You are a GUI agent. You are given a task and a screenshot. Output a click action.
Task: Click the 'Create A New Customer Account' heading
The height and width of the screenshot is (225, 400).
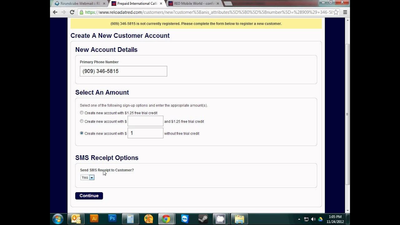120,36
